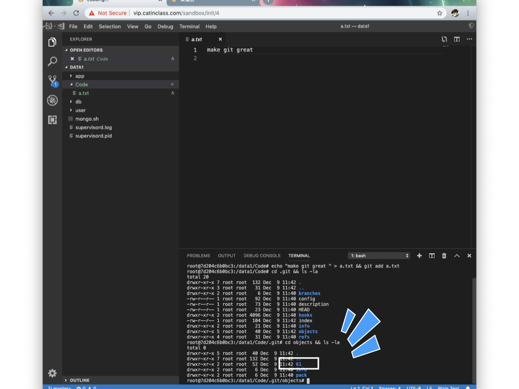Expand the OUTLINE section

tap(80, 380)
